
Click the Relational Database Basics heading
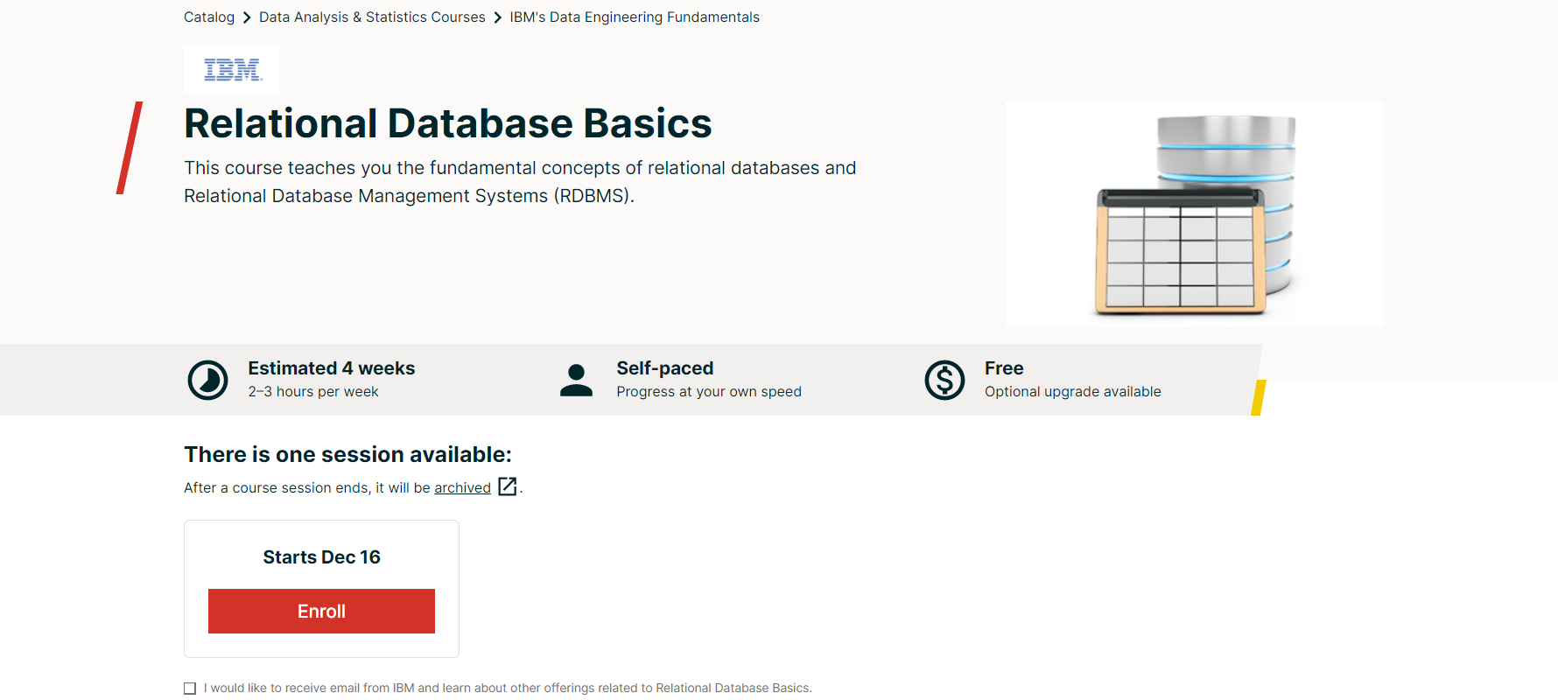tap(448, 123)
